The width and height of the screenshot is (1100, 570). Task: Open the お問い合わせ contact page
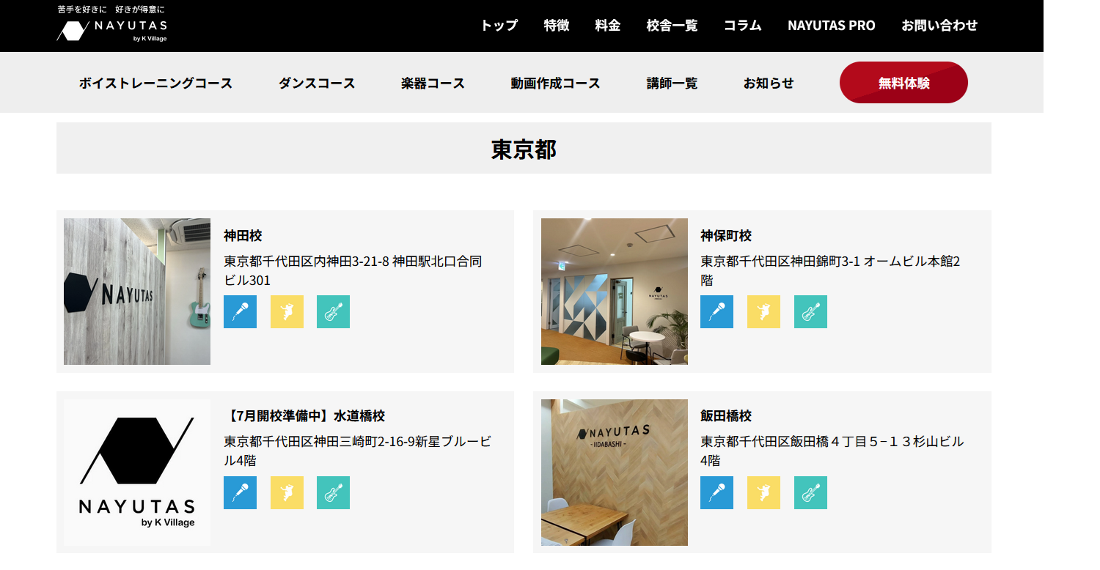point(939,25)
